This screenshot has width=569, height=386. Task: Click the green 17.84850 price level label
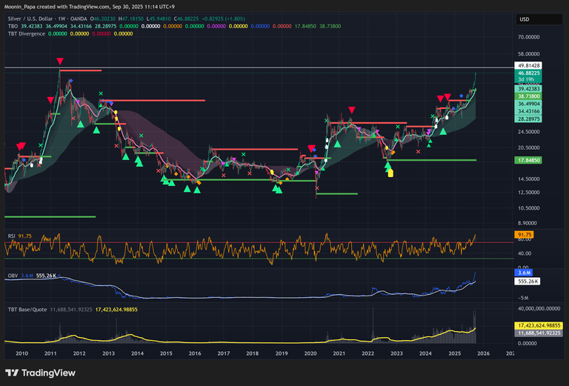pos(528,159)
